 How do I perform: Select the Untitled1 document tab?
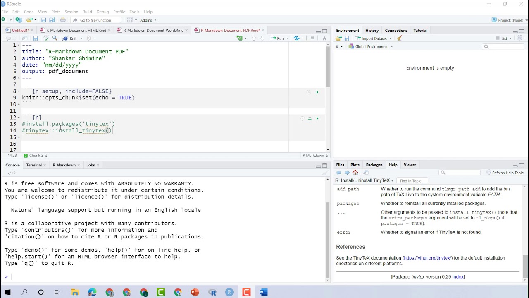click(20, 30)
